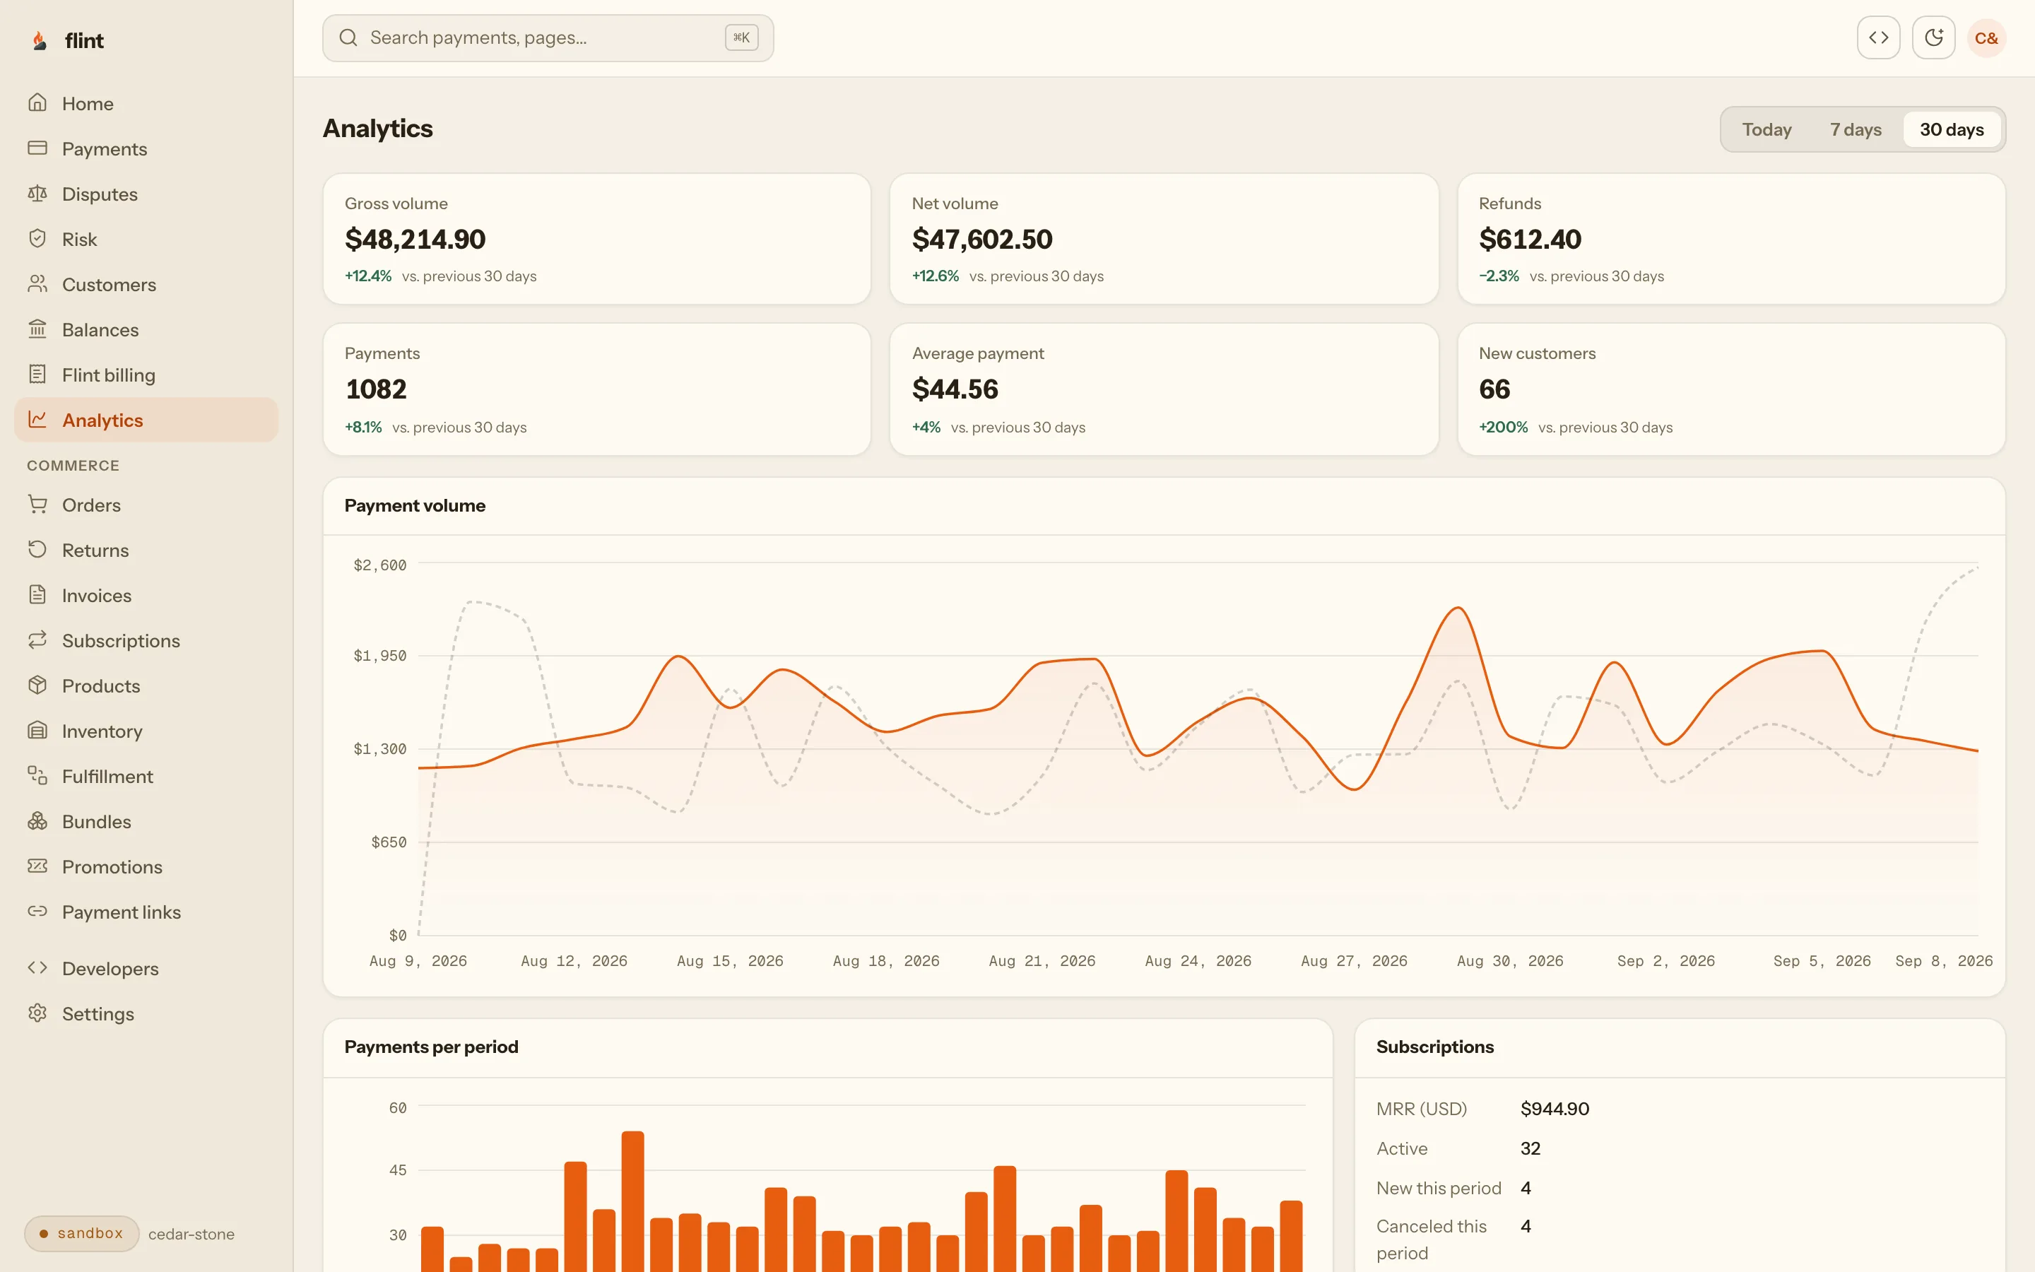Click the Returns arrow icon

tap(37, 549)
